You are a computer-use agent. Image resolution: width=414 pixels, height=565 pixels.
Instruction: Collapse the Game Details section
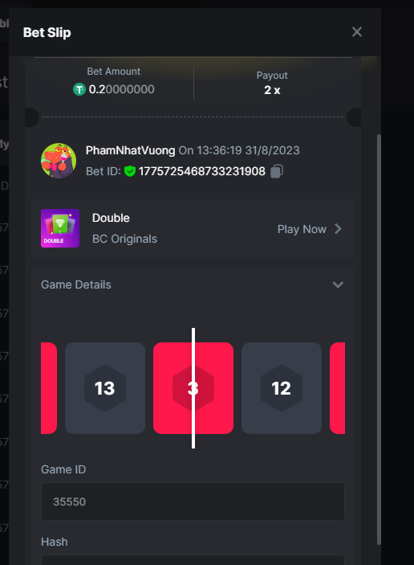pyautogui.click(x=338, y=285)
